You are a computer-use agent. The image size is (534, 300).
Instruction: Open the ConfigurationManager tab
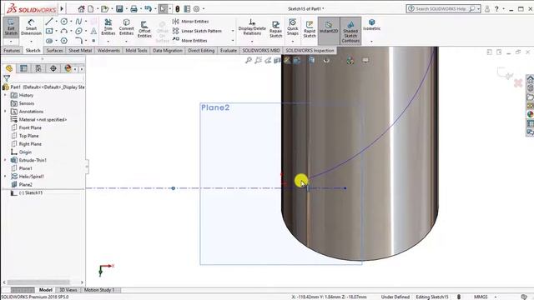pyautogui.click(x=38, y=68)
